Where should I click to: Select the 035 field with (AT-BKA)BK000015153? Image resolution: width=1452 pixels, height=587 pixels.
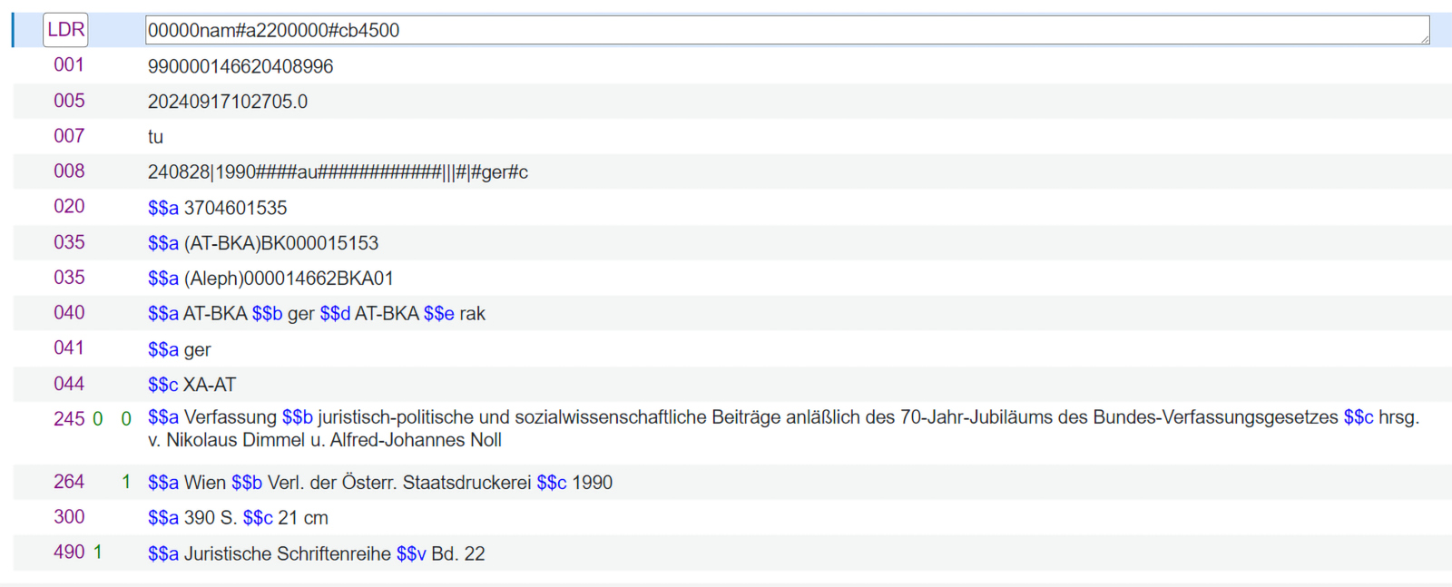[x=280, y=243]
